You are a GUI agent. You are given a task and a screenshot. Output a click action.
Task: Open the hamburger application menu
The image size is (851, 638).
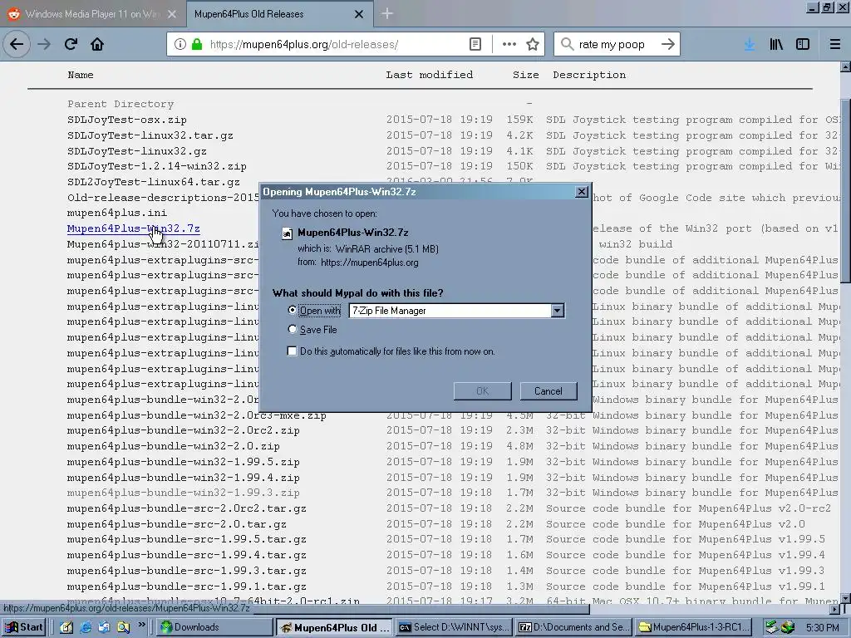coord(835,44)
